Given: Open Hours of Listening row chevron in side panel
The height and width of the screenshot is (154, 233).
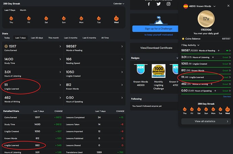Looking at the screenshot, I should tap(230, 57).
